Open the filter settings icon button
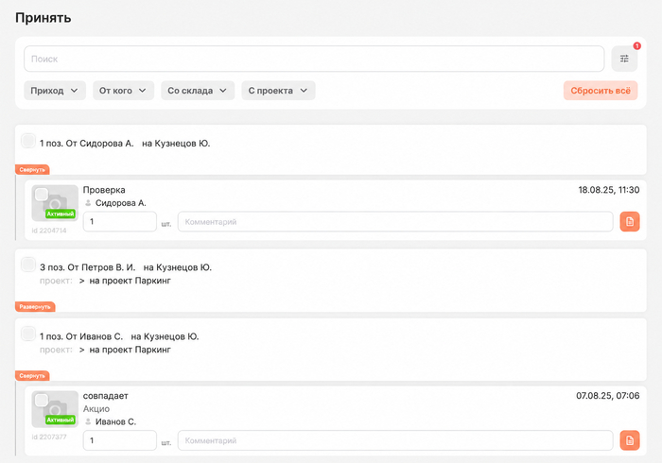This screenshot has width=662, height=463. [624, 59]
